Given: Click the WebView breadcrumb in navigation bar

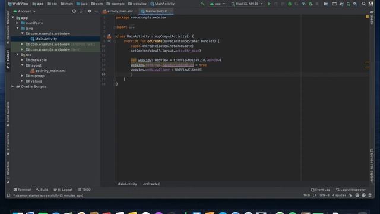Looking at the screenshot, I should coord(18,4).
